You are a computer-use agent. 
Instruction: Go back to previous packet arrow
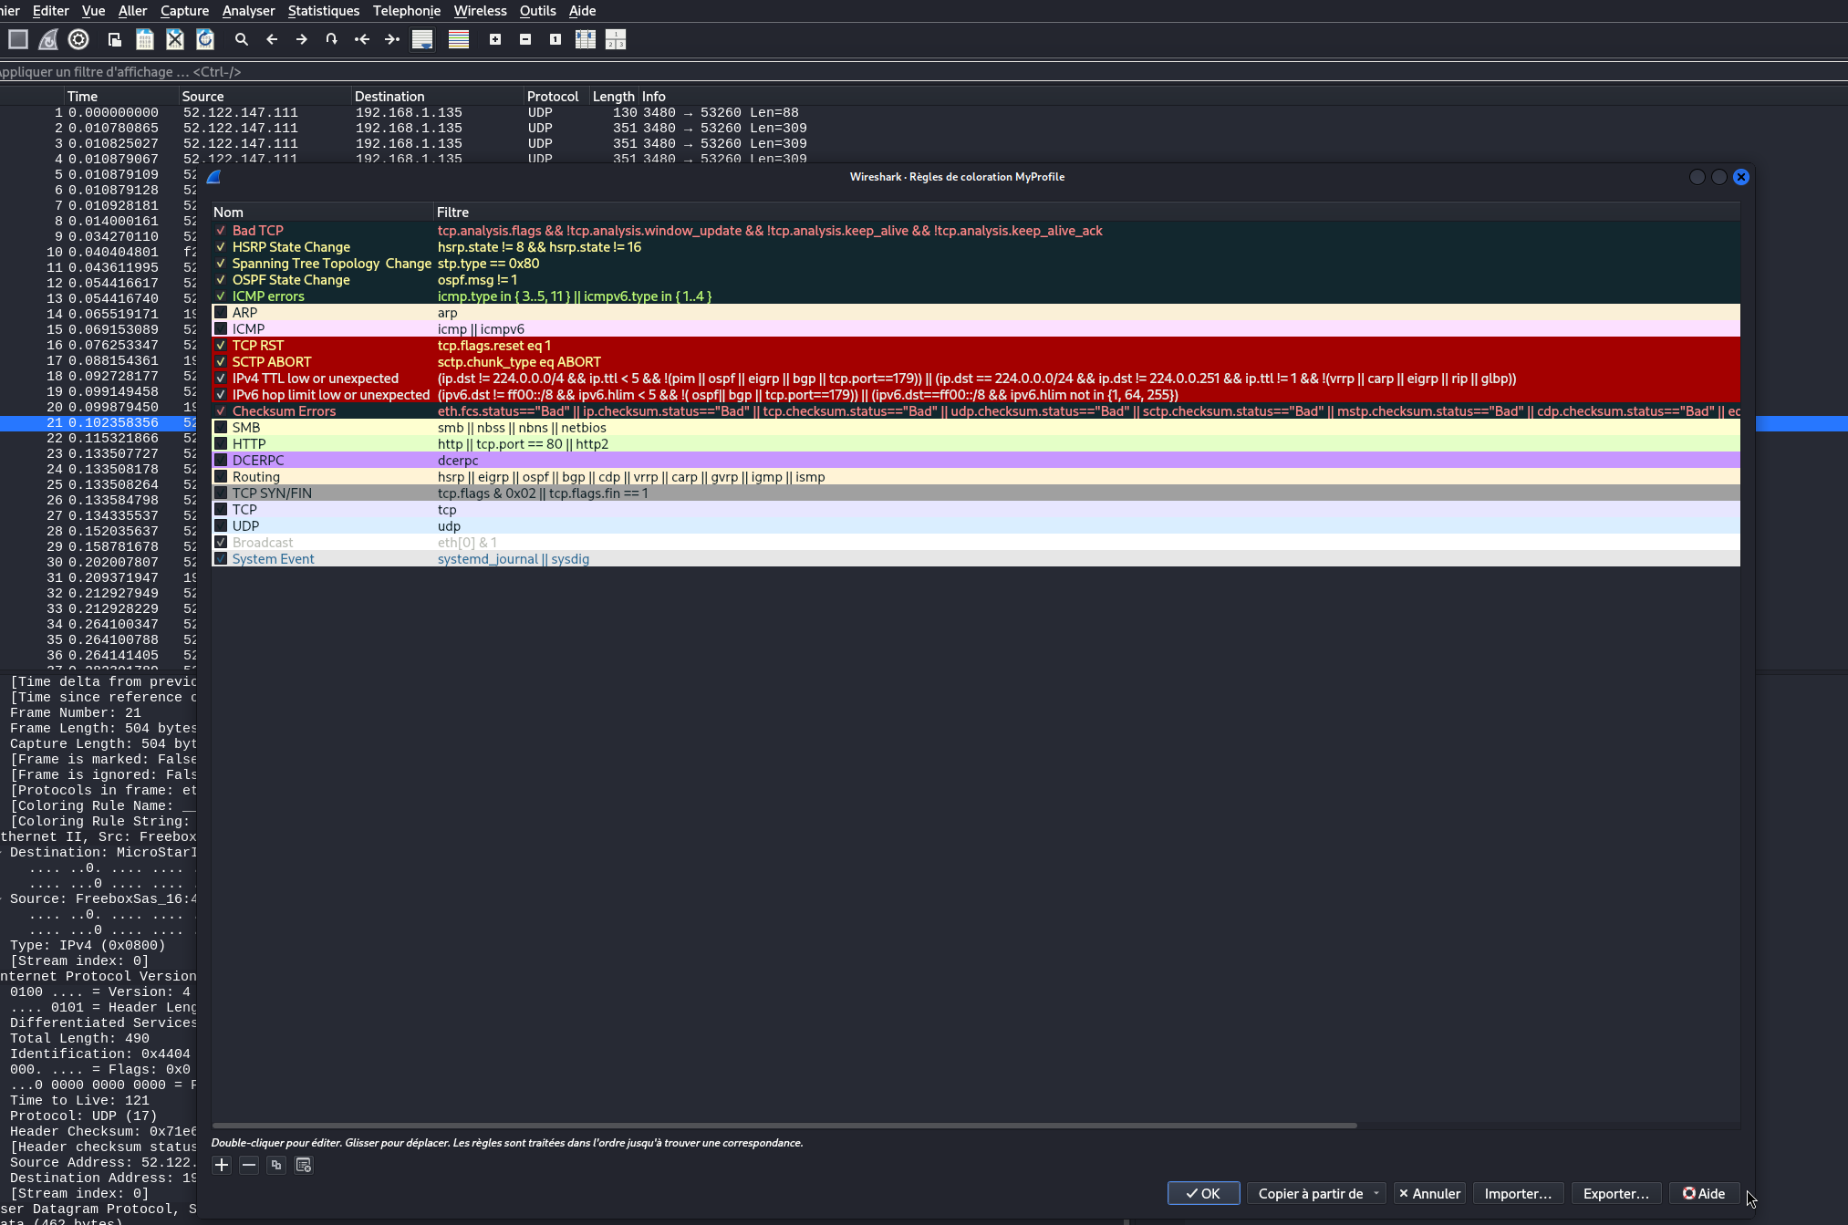tap(272, 39)
